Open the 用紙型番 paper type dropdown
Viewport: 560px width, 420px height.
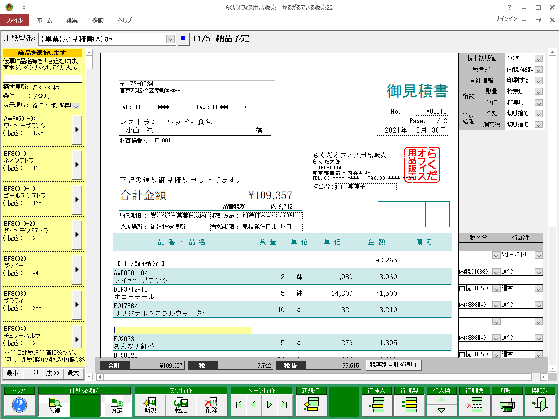(x=170, y=39)
